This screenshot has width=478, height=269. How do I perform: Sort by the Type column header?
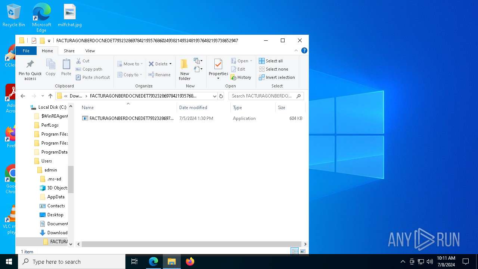coord(253,108)
